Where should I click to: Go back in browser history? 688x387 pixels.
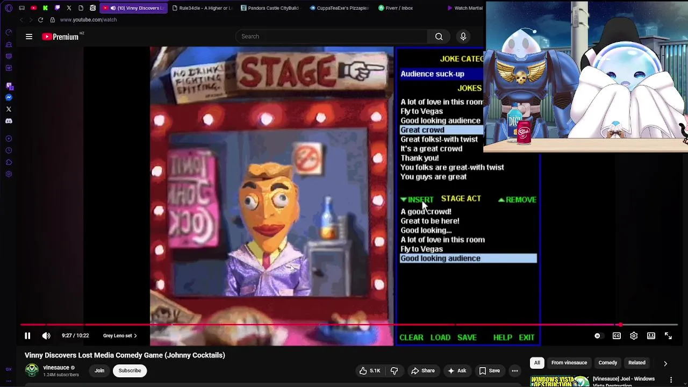point(21,20)
